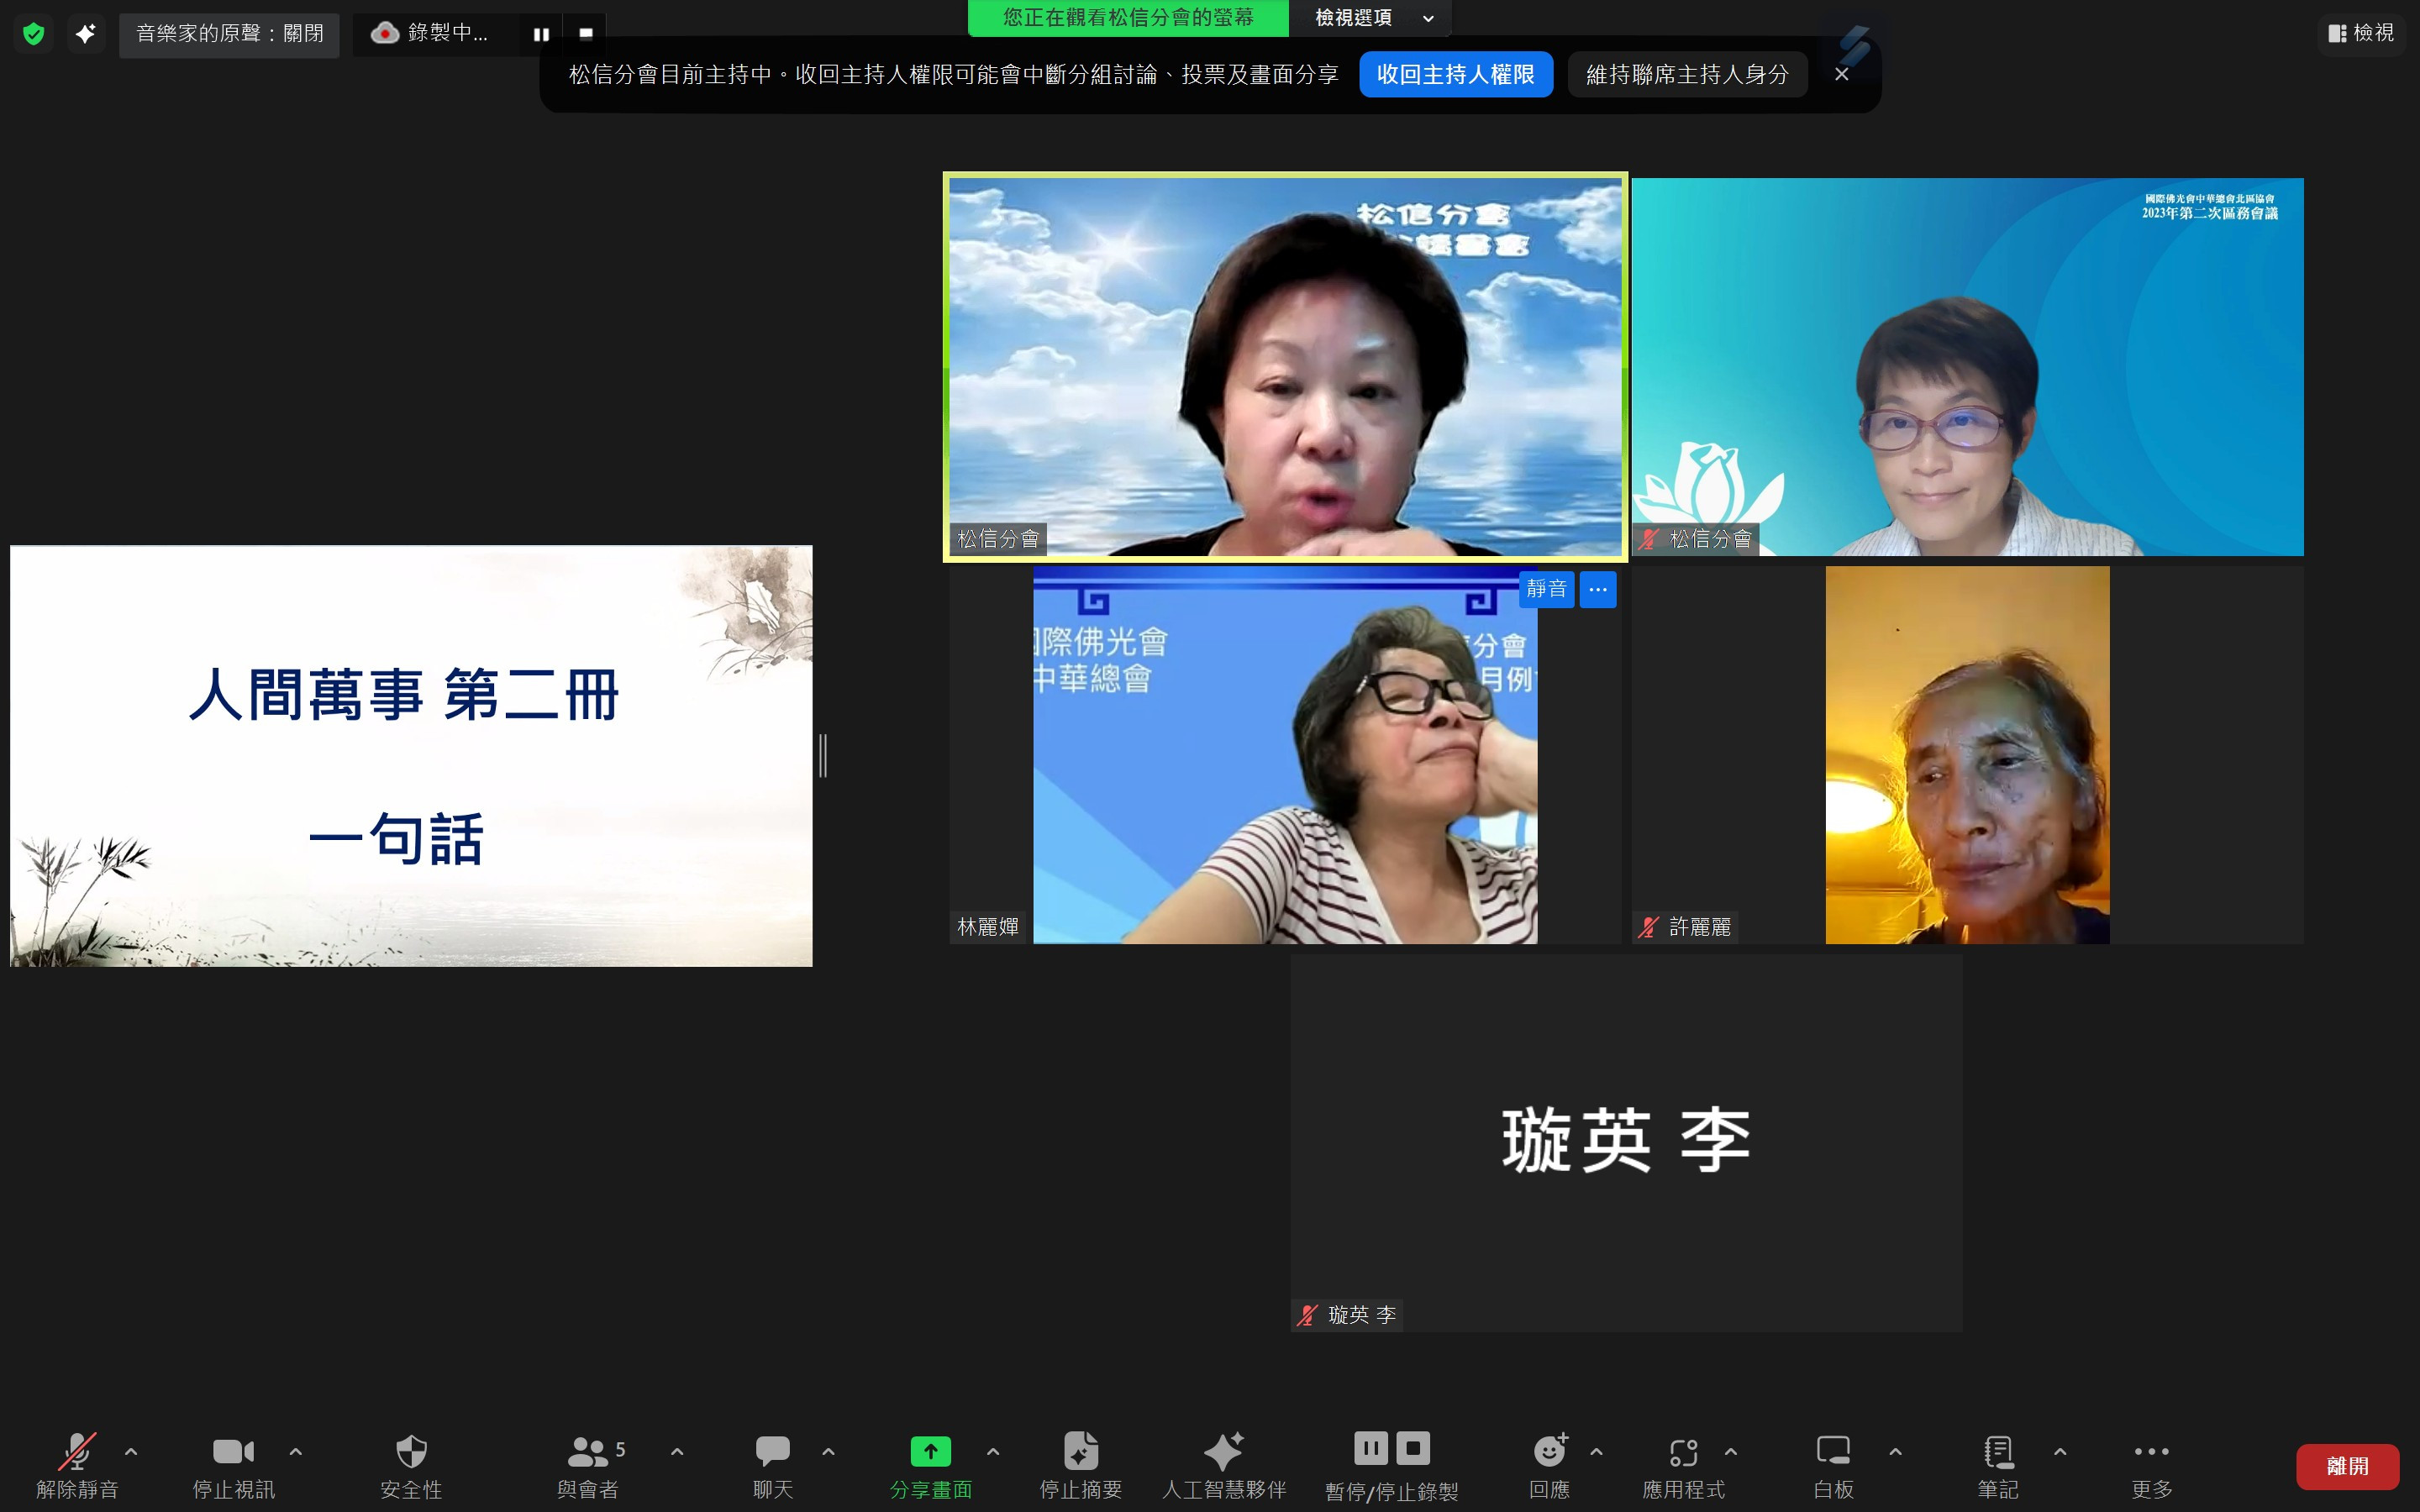Viewport: 2420px width, 1512px height.
Task: Expand the arrow next to share screen (分享畫面)
Action: coord(993,1451)
